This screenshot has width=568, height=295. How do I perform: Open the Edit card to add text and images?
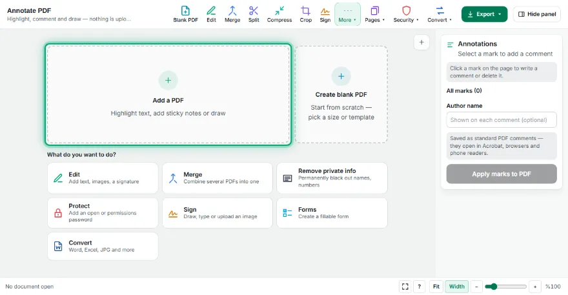point(103,178)
